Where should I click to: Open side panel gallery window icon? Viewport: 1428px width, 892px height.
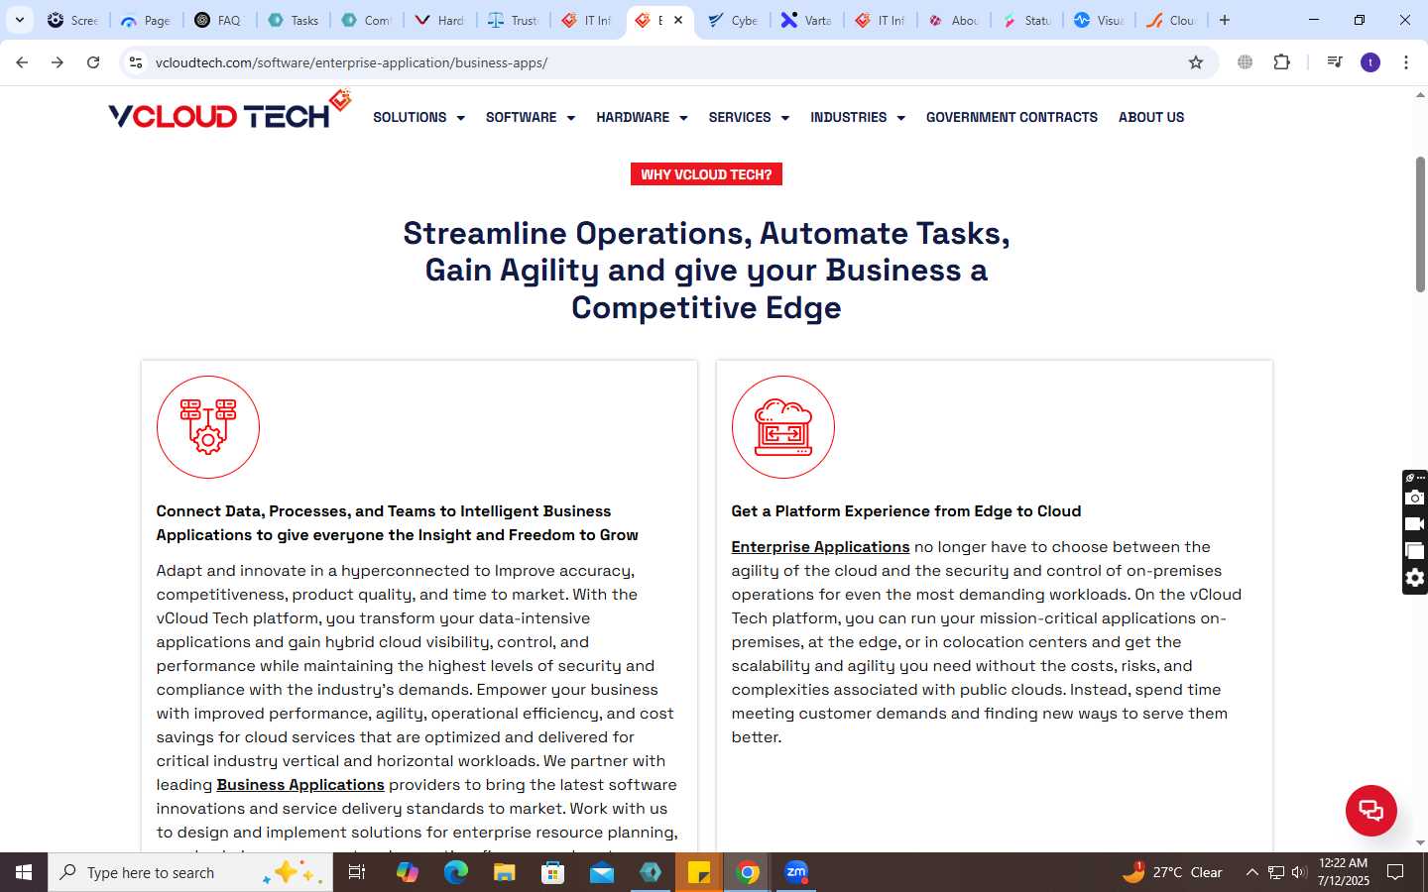[1415, 551]
